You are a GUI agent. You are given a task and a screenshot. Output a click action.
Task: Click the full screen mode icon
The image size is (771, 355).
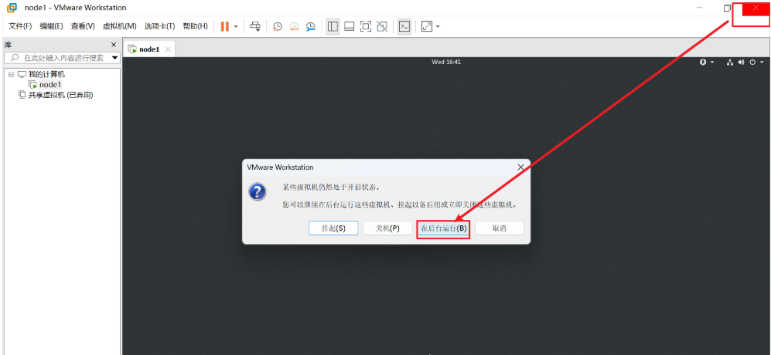[x=365, y=26]
